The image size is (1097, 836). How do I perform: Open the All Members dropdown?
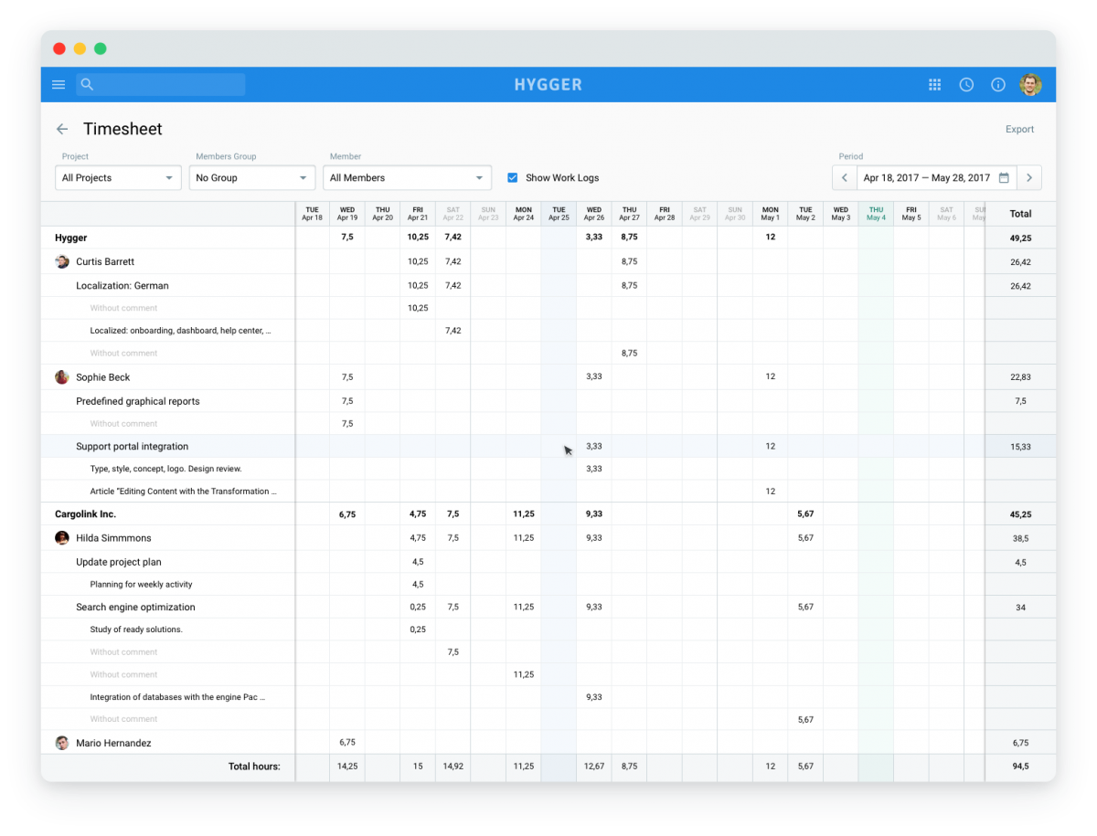(x=408, y=178)
